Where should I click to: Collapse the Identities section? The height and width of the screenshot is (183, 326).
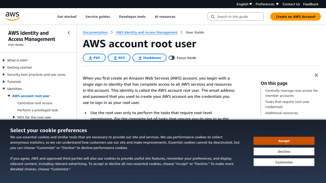[4, 89]
